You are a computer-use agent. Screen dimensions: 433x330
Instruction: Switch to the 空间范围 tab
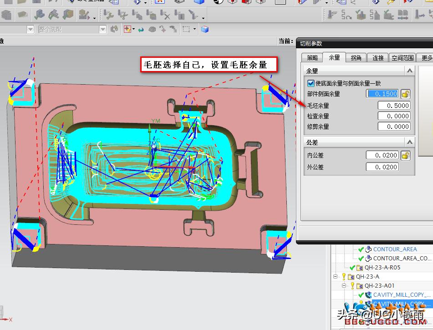(x=403, y=58)
